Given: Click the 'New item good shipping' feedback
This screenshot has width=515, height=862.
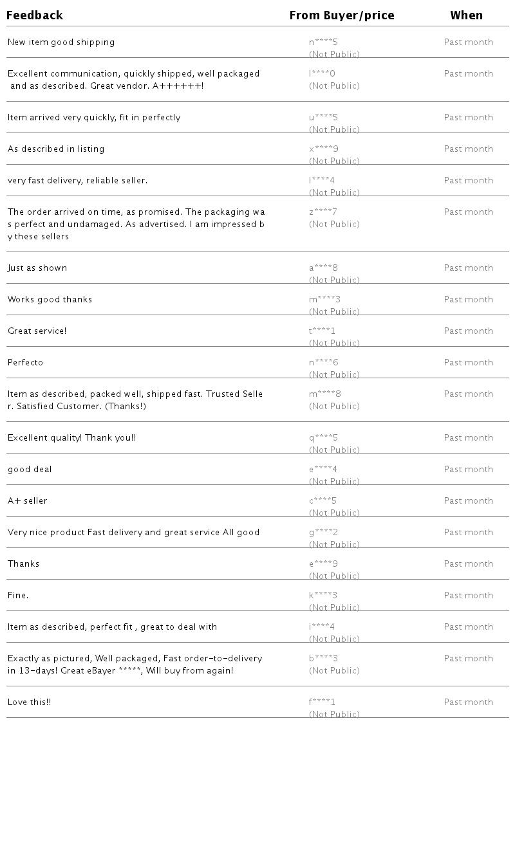Looking at the screenshot, I should tap(61, 42).
